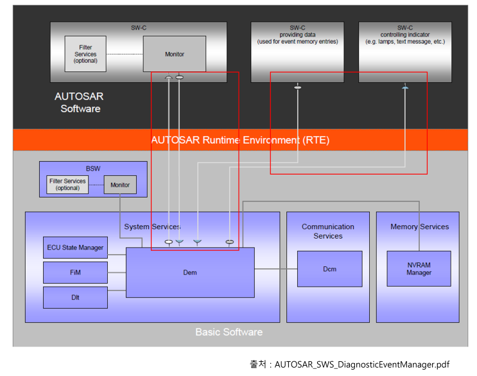This screenshot has height=376, width=477.
Task: Click the leftmost port beneath SW-C Monitor
Action: pyautogui.click(x=169, y=78)
